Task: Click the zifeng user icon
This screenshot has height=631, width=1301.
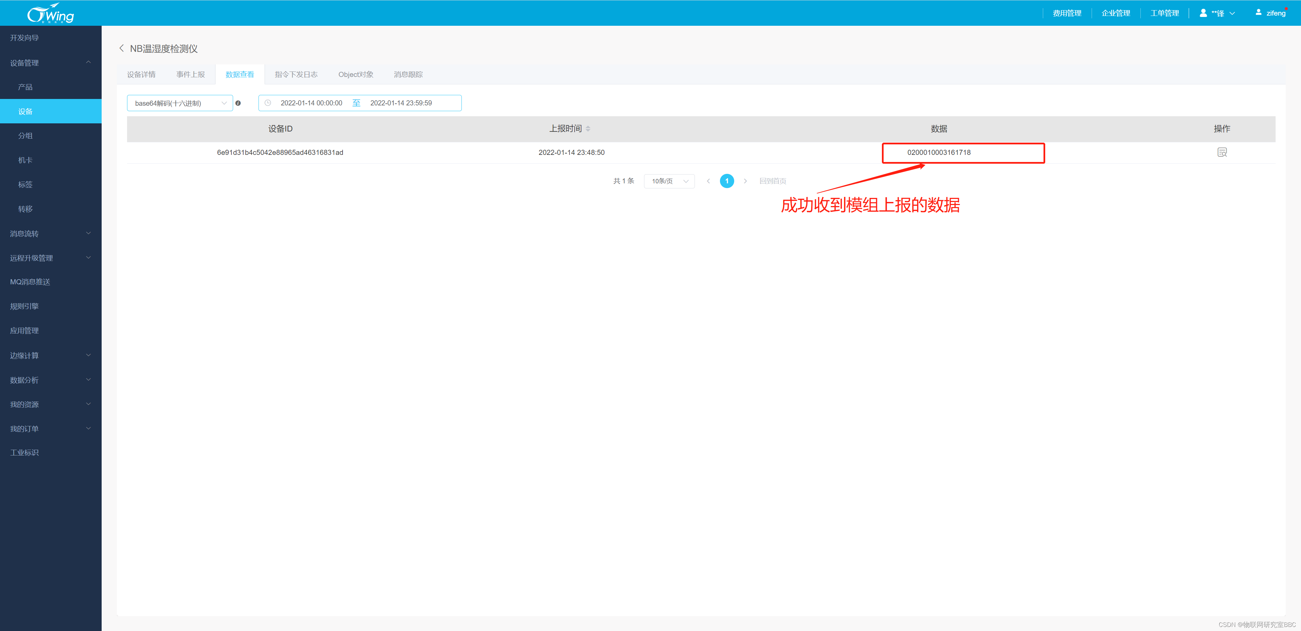Action: coord(1258,13)
